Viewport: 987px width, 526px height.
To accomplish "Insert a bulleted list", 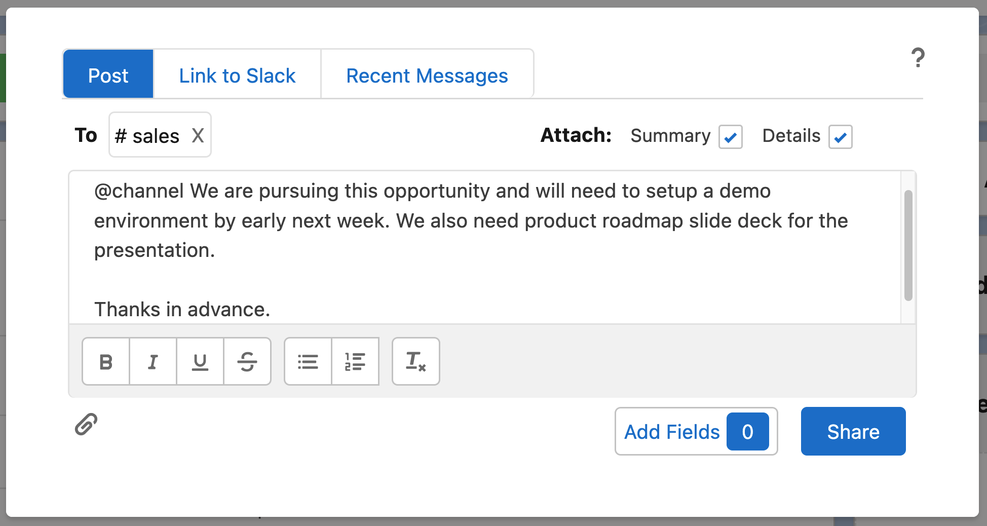I will (308, 362).
